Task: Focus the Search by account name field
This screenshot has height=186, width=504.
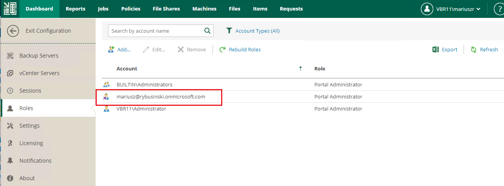Action: 156,31
